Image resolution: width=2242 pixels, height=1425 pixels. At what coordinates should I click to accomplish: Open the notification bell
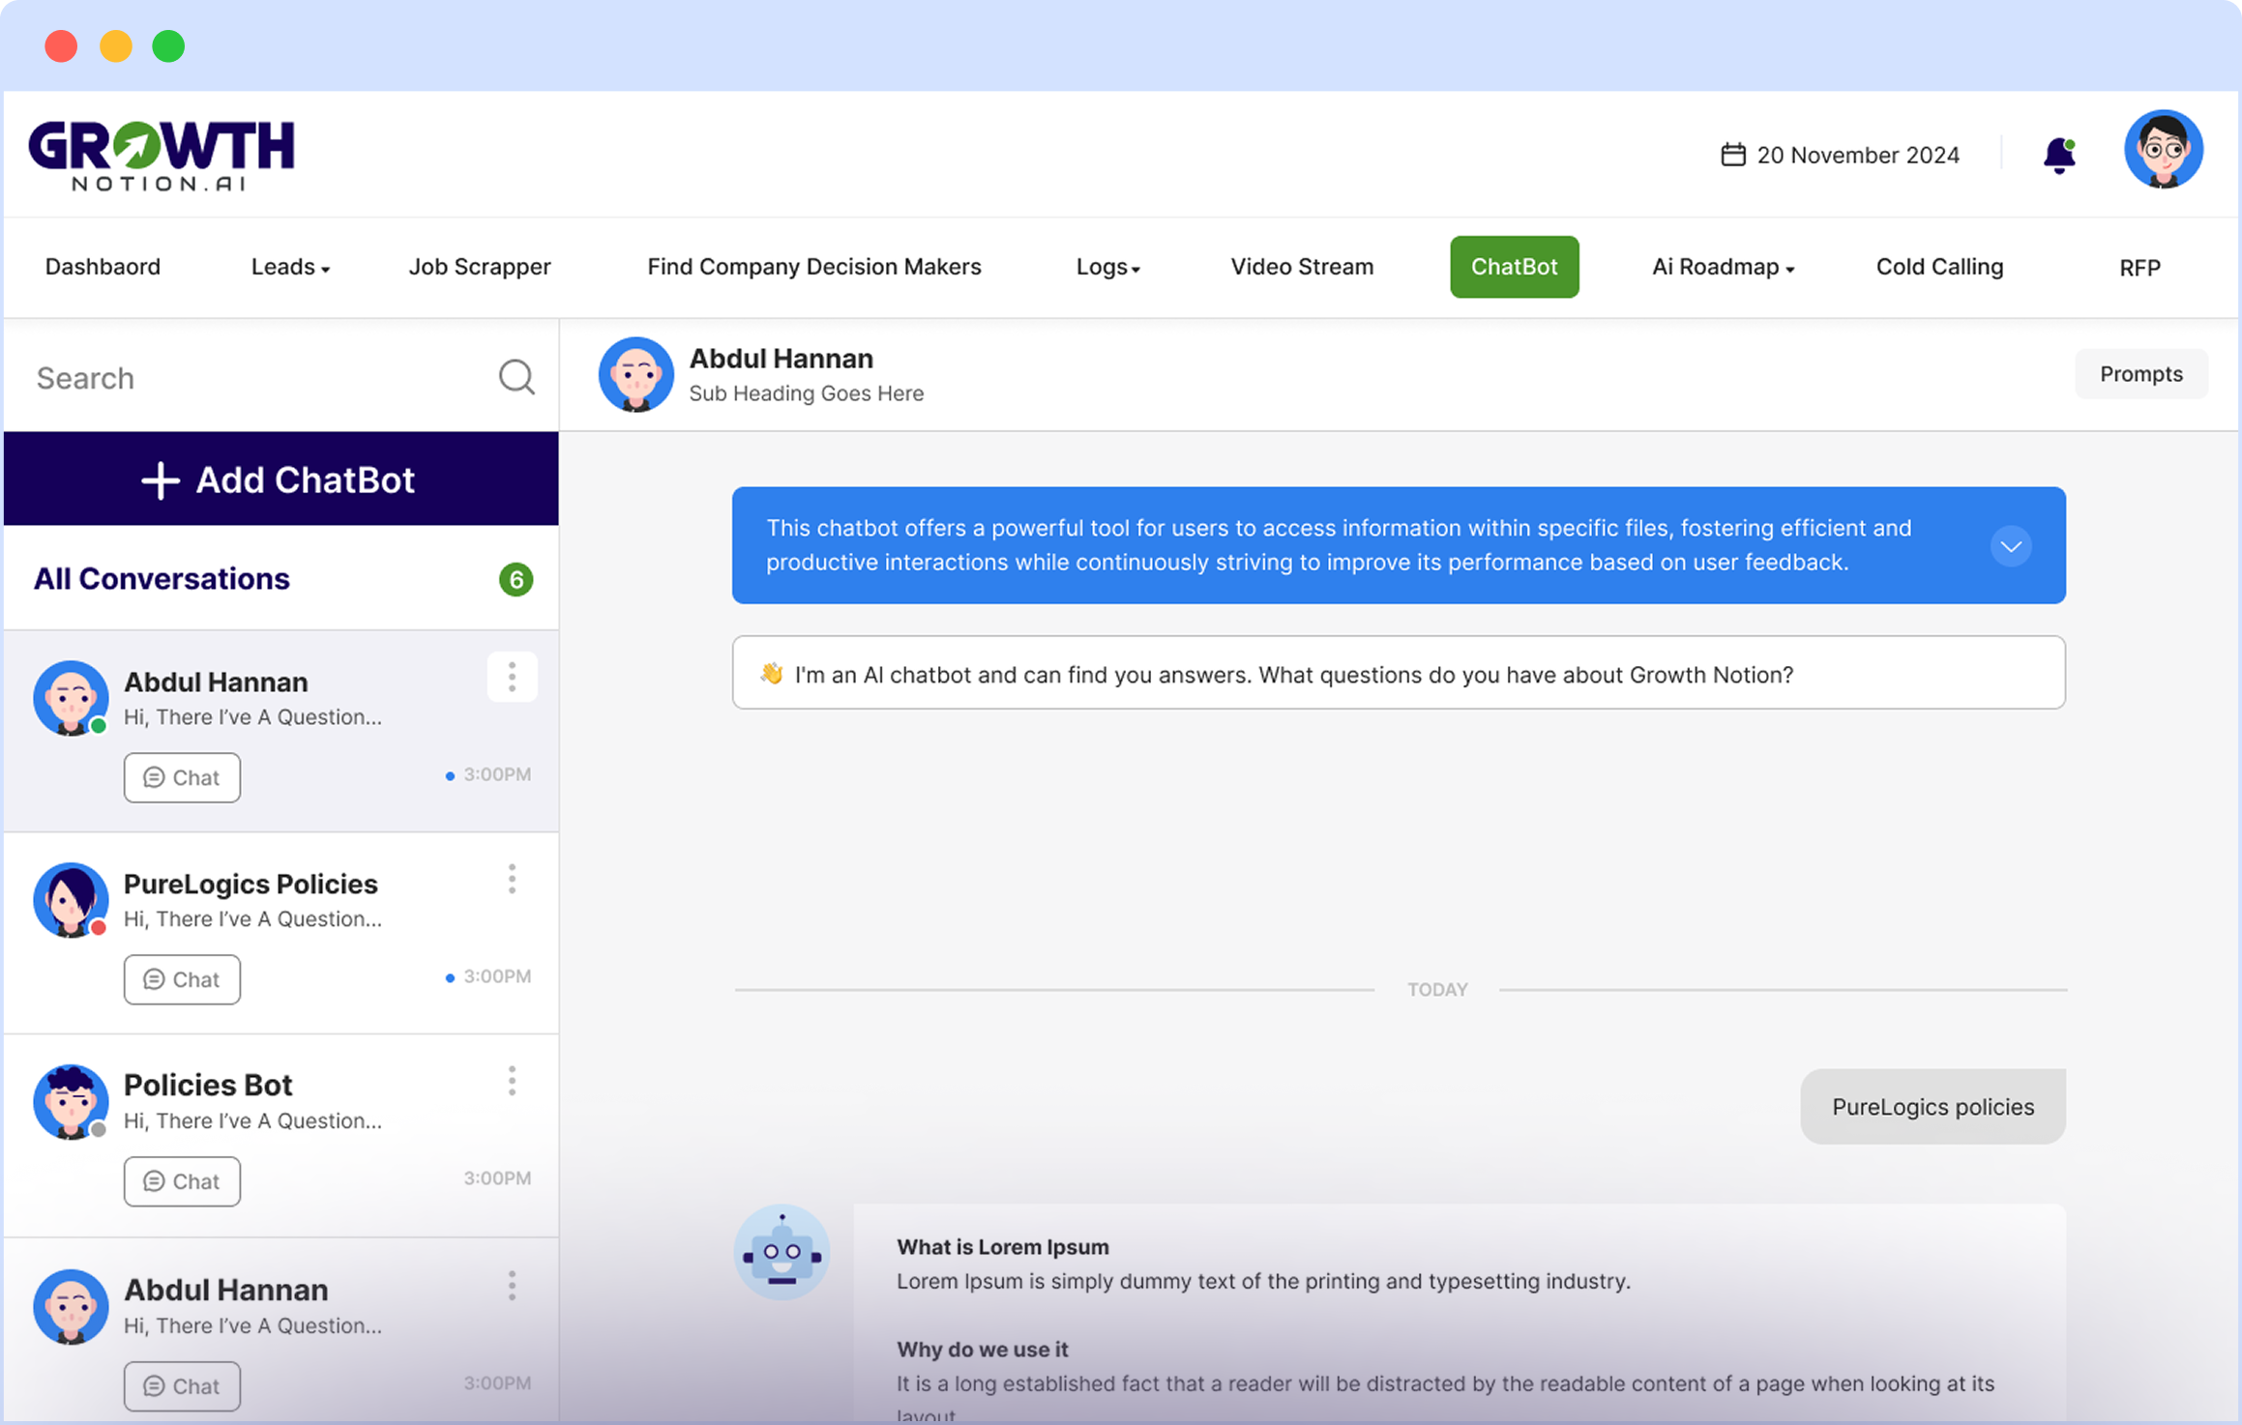tap(2058, 155)
